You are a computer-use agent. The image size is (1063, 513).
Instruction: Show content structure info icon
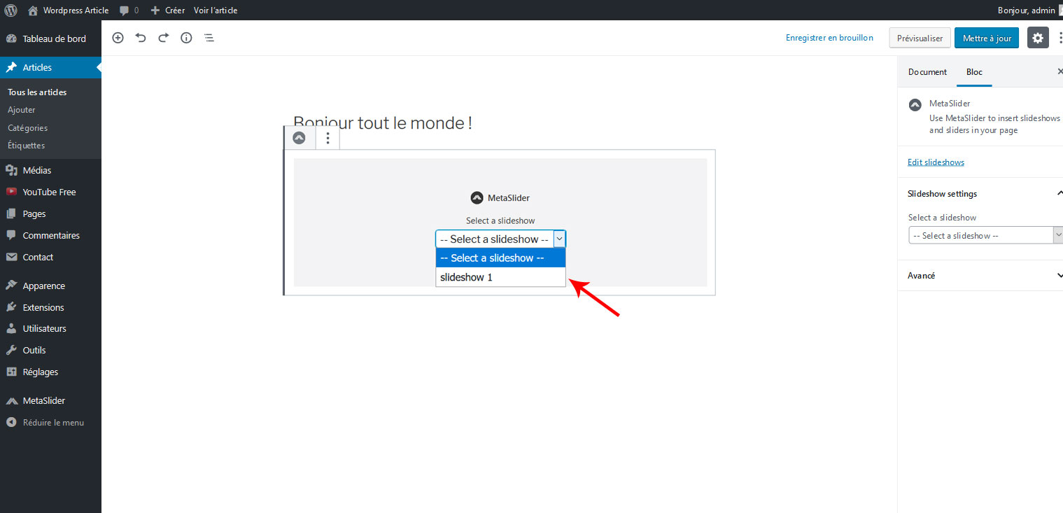186,38
